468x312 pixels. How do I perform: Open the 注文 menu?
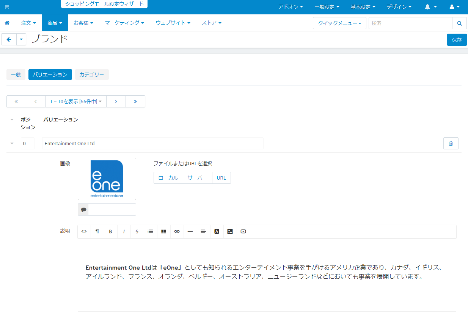28,23
